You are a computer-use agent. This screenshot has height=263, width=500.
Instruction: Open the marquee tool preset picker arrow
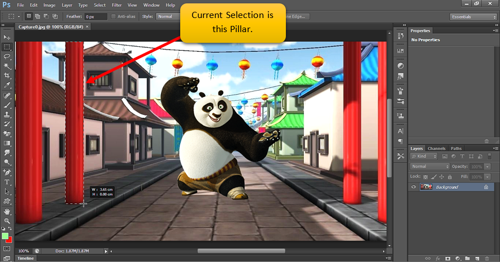coord(19,16)
